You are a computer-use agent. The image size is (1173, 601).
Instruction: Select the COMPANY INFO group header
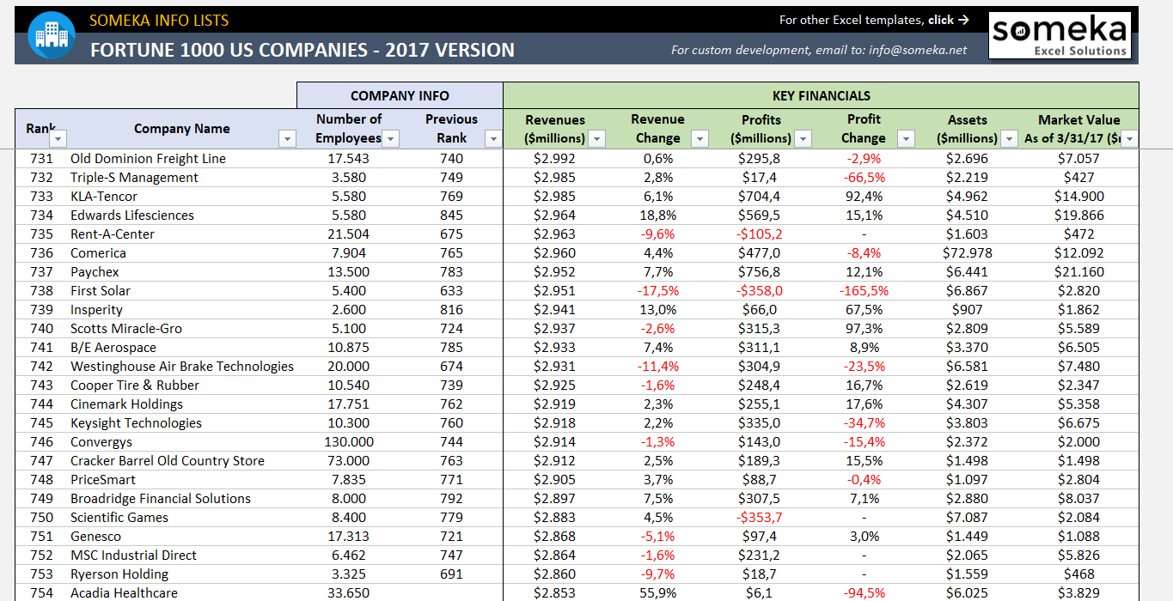pyautogui.click(x=400, y=95)
